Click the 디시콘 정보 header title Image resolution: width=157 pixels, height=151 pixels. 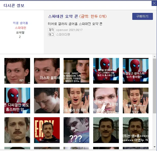(x=14, y=5)
